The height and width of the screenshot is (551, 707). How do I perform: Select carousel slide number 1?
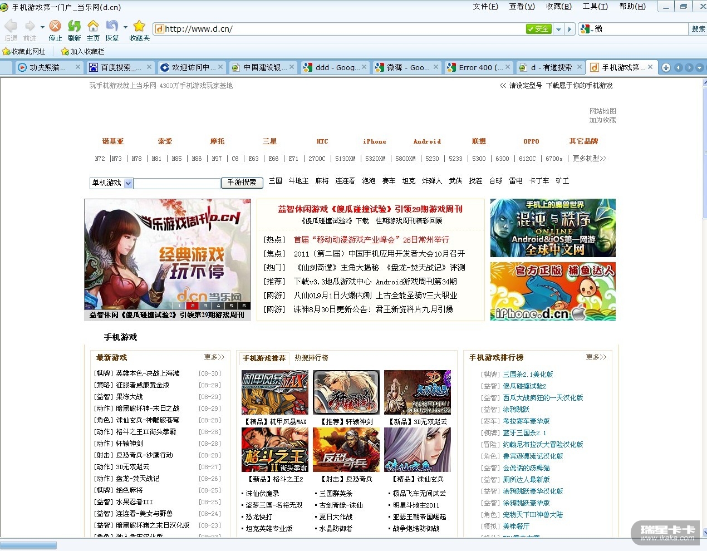179,306
